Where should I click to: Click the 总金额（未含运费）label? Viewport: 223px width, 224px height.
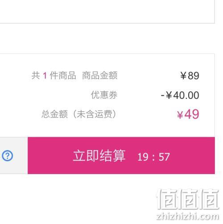pos(79,114)
